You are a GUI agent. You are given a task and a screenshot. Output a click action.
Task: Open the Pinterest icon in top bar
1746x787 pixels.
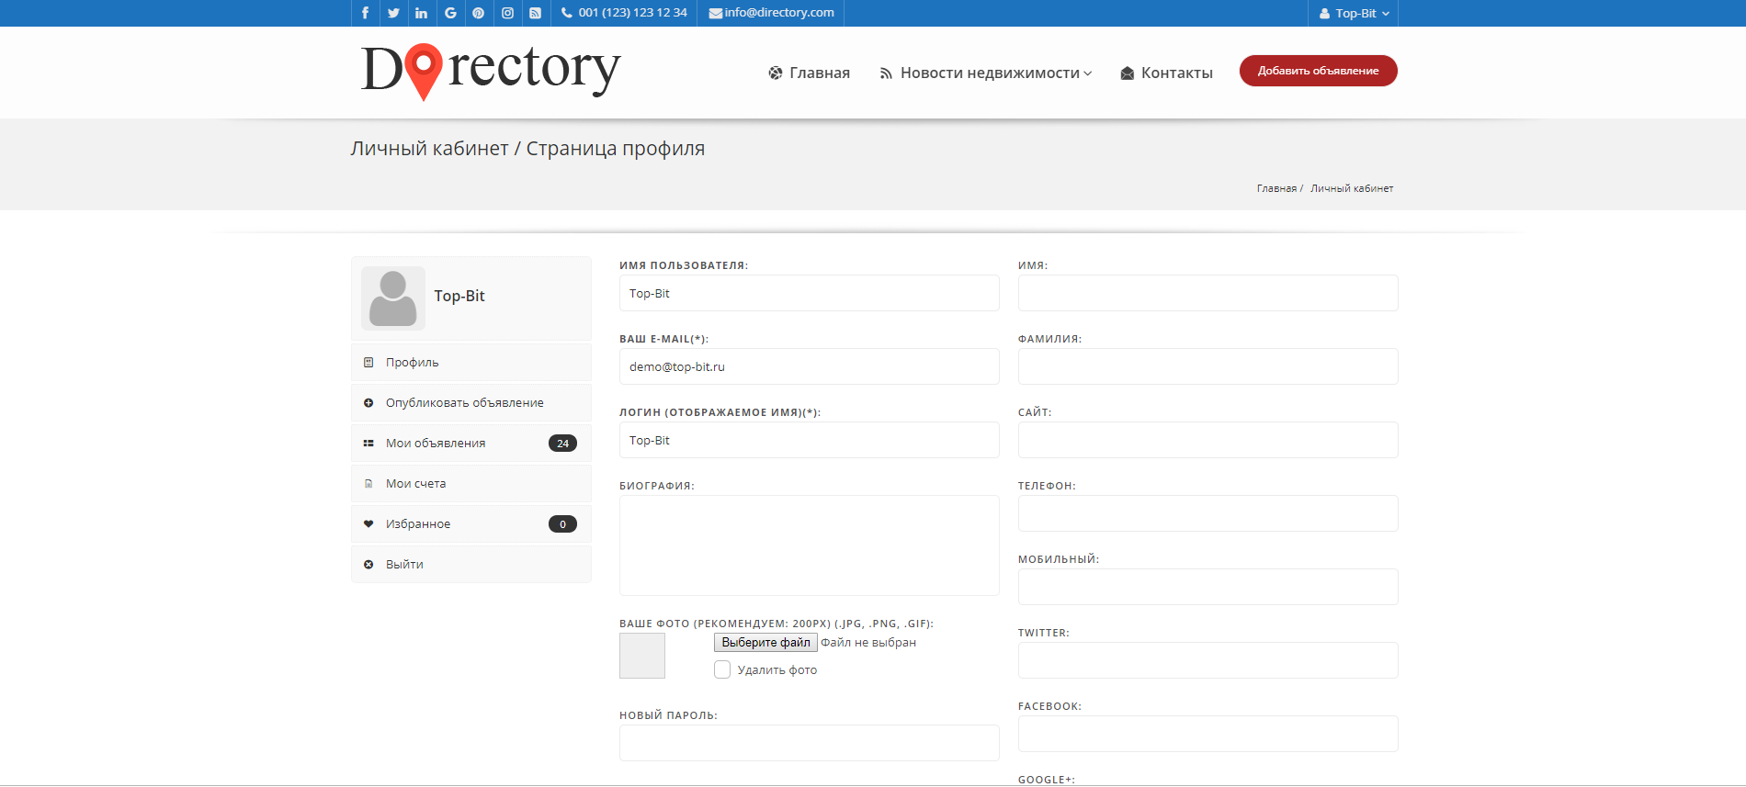[479, 13]
